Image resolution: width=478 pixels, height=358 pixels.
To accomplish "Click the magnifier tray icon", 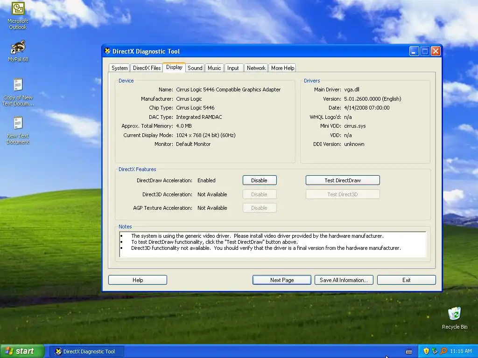I will click(x=443, y=351).
